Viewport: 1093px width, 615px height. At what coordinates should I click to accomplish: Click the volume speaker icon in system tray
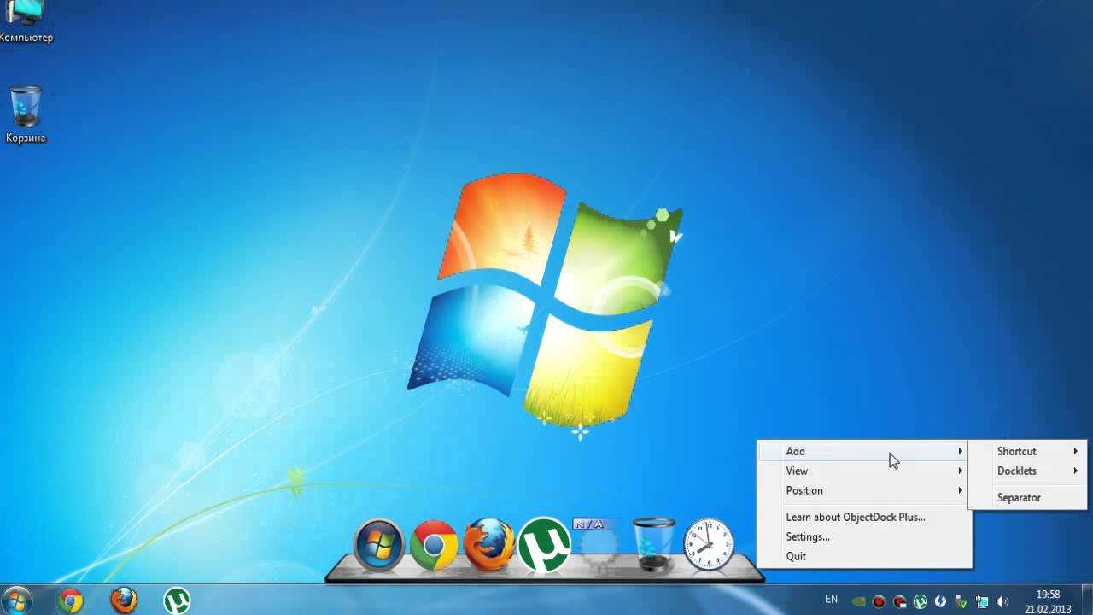(1002, 601)
